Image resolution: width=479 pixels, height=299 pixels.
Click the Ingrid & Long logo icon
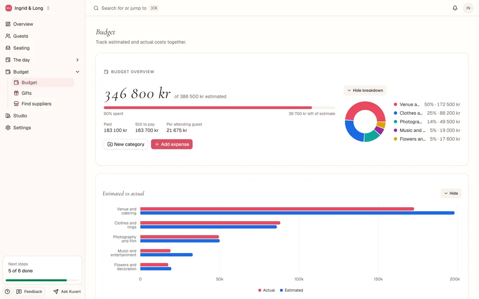tap(9, 8)
